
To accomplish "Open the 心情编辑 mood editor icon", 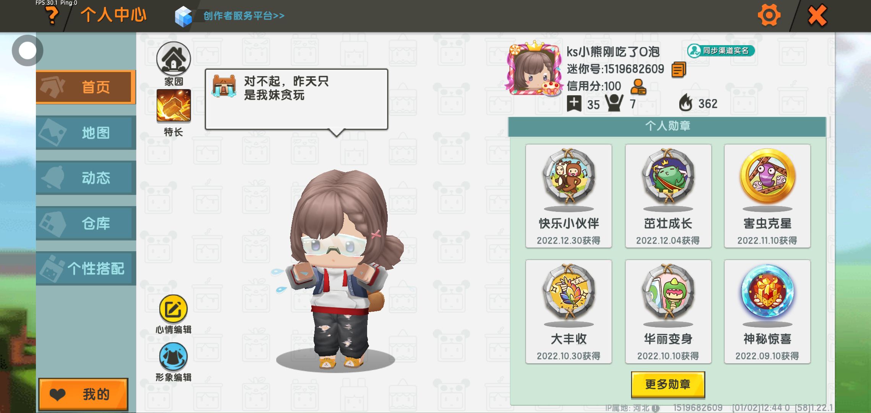I will click(173, 309).
